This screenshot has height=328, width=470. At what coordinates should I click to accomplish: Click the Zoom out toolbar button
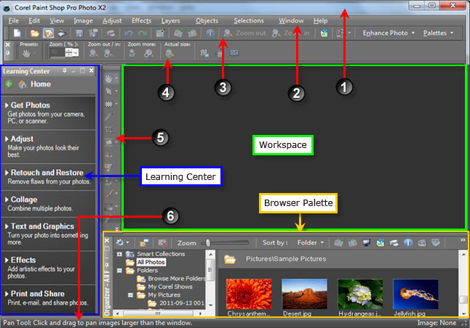pos(244,33)
